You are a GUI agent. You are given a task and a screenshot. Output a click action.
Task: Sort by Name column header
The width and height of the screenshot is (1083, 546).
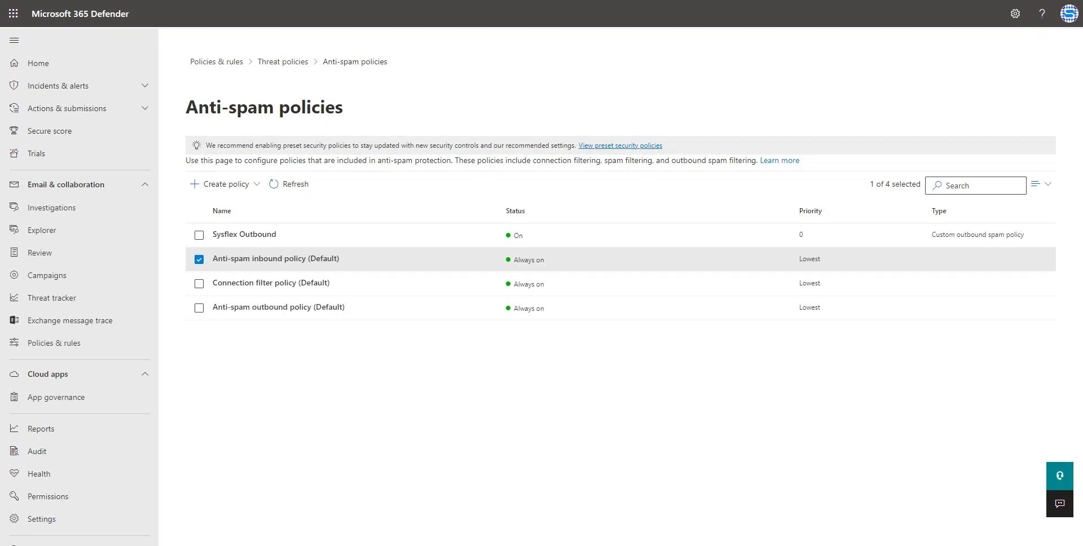coord(222,211)
